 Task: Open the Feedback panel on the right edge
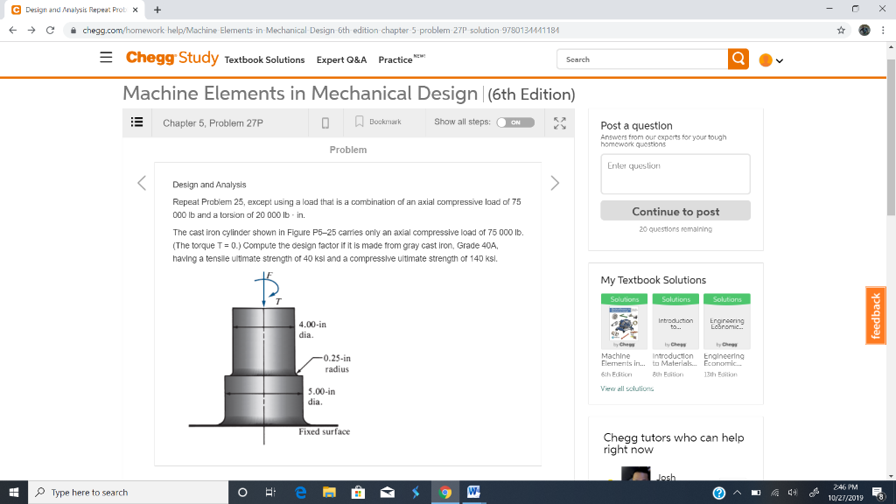875,315
